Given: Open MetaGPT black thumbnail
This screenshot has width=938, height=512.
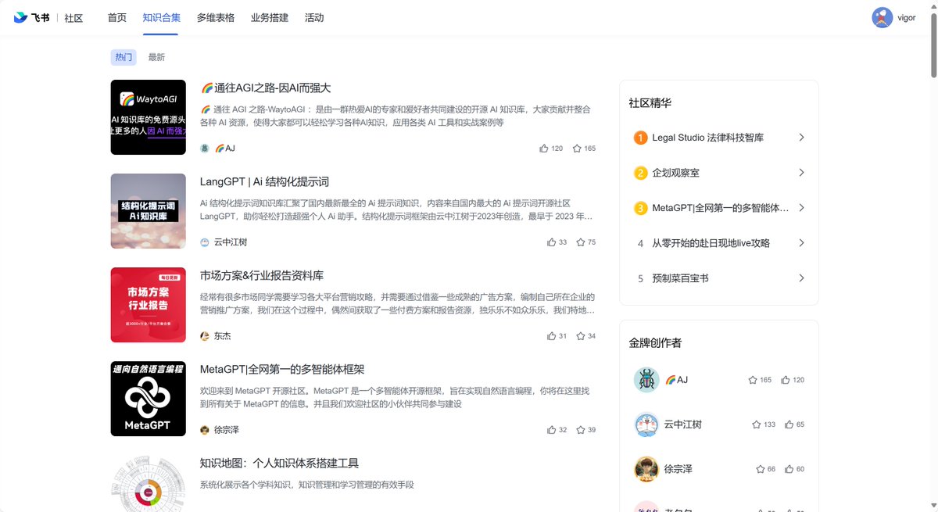Looking at the screenshot, I should [149, 399].
